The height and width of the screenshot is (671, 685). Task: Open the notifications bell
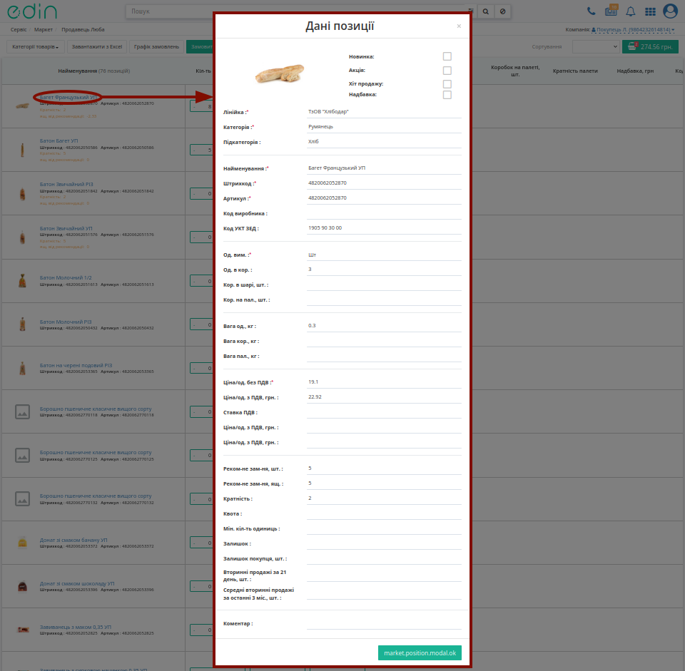(630, 11)
